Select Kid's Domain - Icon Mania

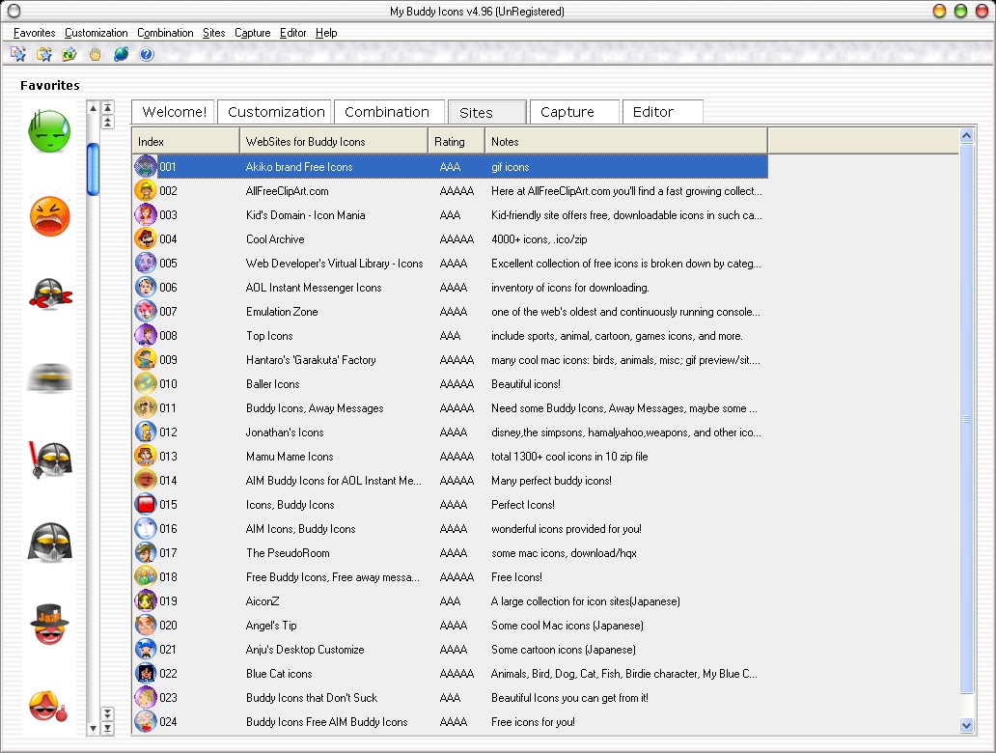pos(451,214)
